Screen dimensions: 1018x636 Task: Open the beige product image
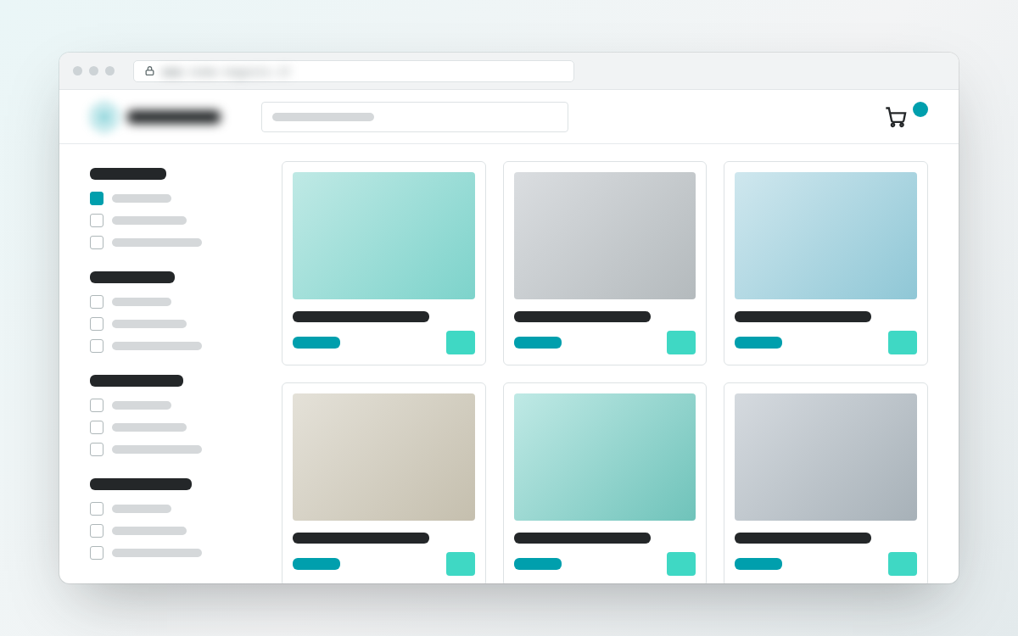383,457
